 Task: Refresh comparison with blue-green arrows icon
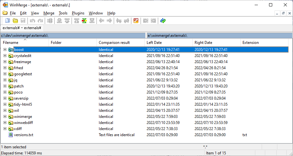[x=163, y=21]
